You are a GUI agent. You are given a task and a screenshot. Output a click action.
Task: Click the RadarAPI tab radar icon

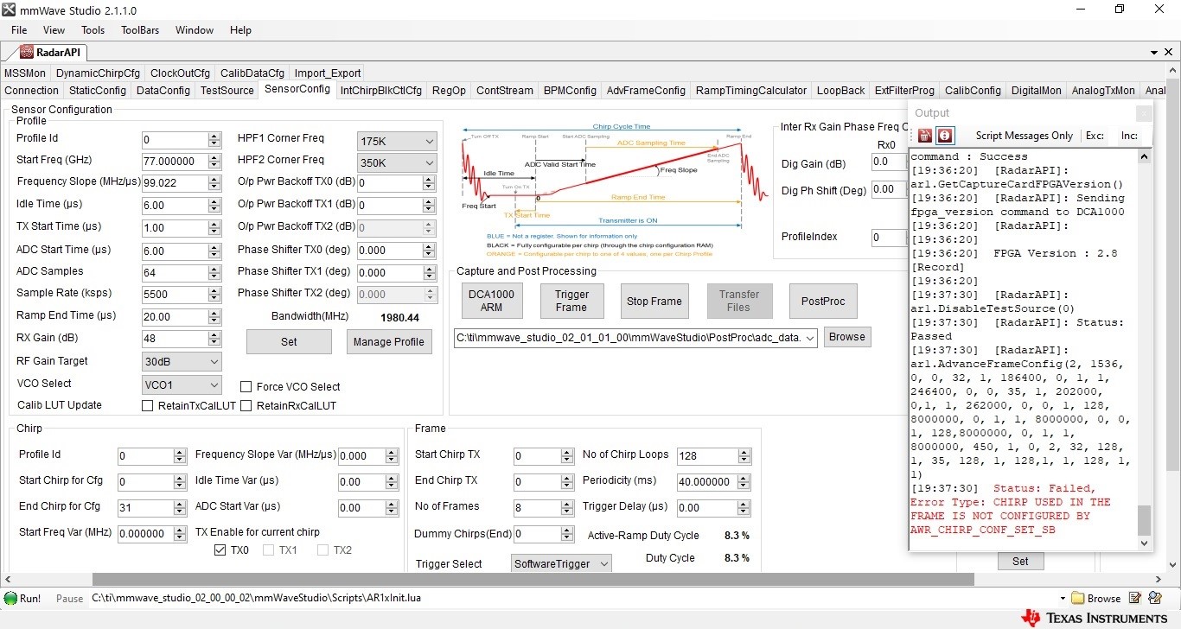[27, 52]
